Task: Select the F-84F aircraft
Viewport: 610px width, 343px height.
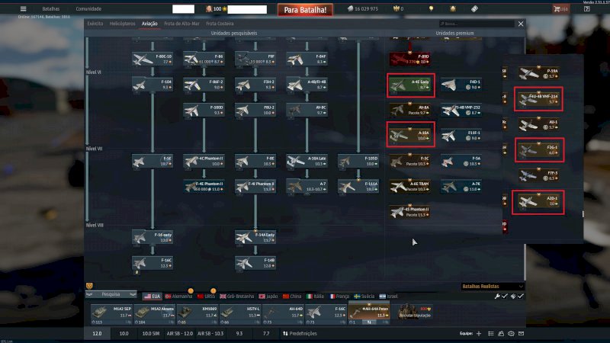Action: (x=307, y=59)
